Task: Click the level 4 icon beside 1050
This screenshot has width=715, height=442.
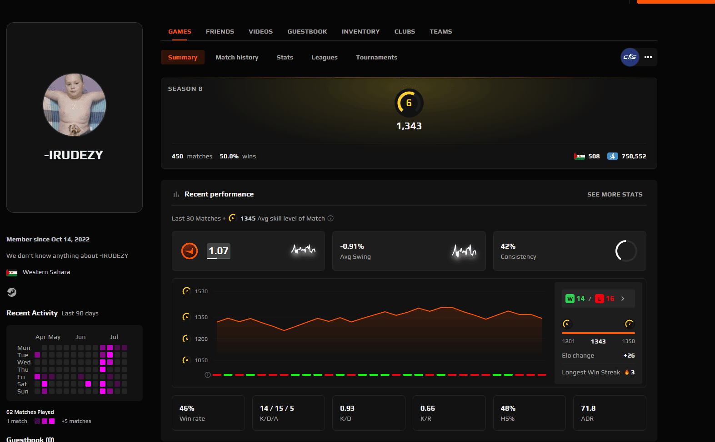Action: [x=186, y=360]
